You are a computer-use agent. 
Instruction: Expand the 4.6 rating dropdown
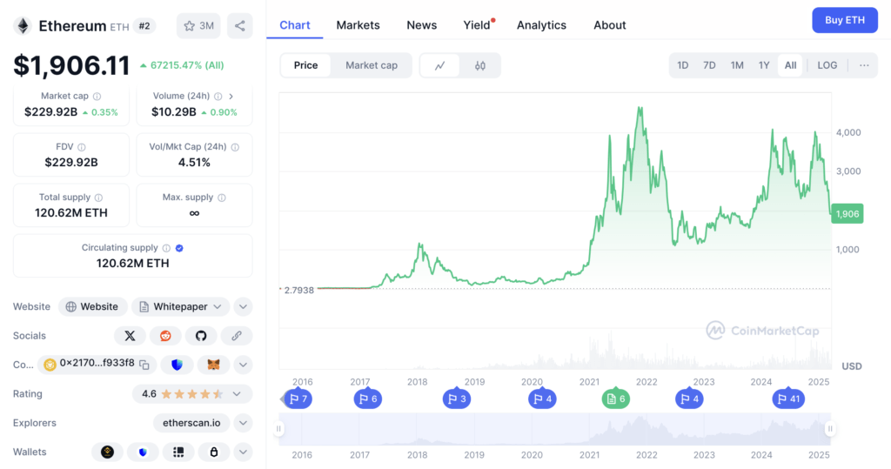coord(192,394)
